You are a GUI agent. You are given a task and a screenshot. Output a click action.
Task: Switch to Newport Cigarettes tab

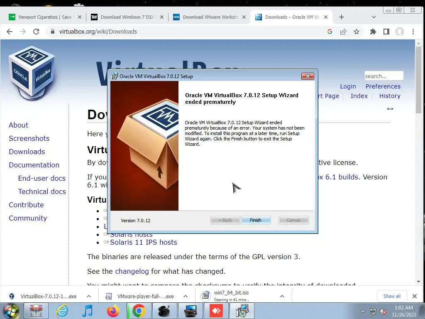45,17
